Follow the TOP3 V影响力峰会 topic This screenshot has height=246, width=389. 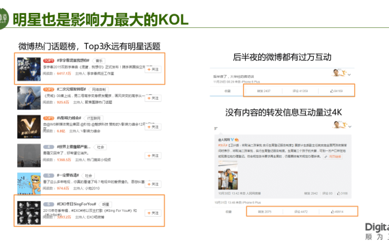153,127
